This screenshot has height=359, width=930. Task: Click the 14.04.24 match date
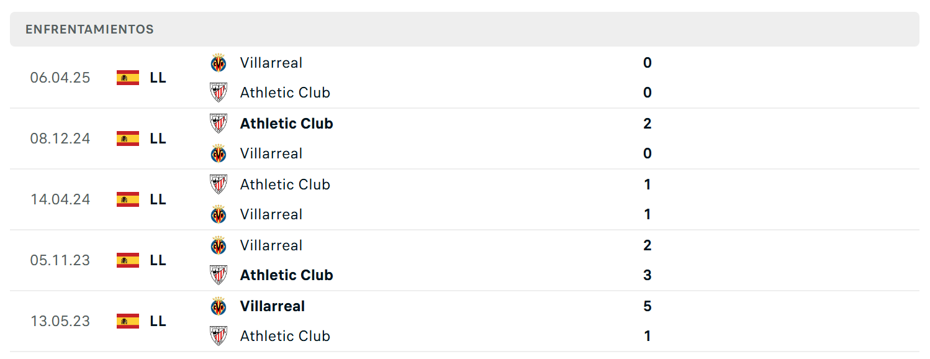pos(60,199)
